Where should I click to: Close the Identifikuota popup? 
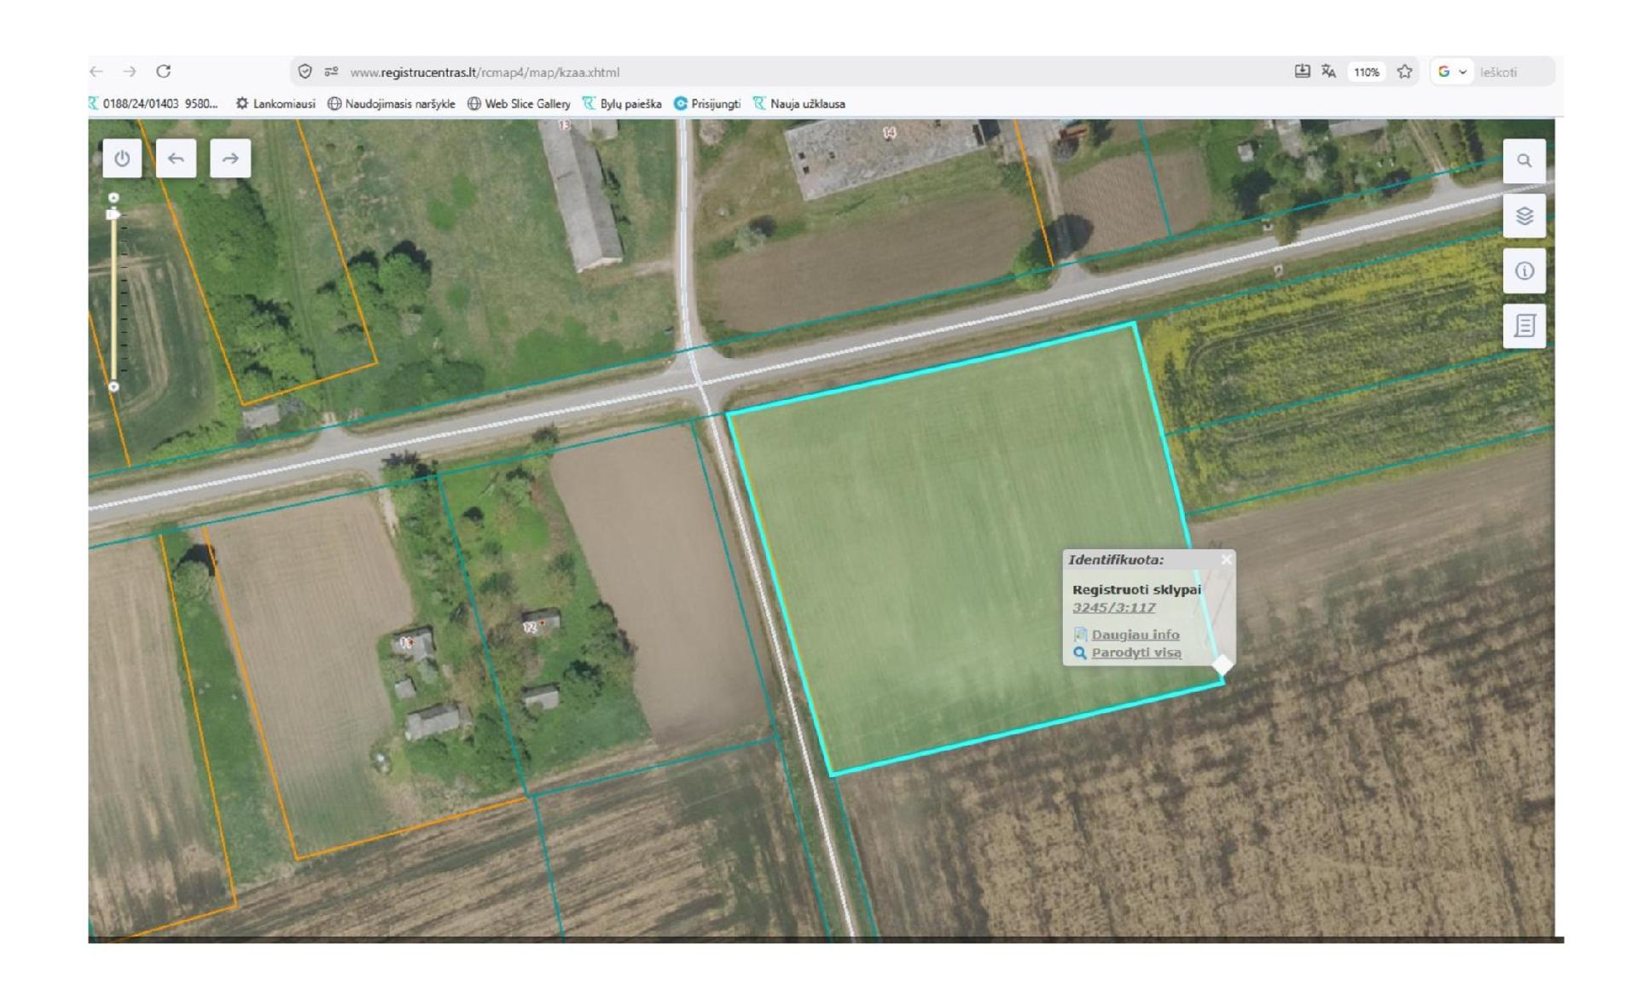(1226, 559)
